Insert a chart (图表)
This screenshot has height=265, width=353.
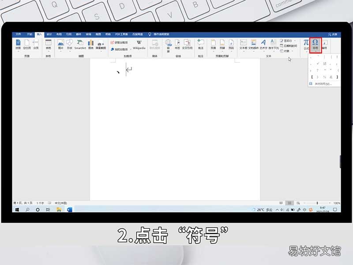[91, 45]
